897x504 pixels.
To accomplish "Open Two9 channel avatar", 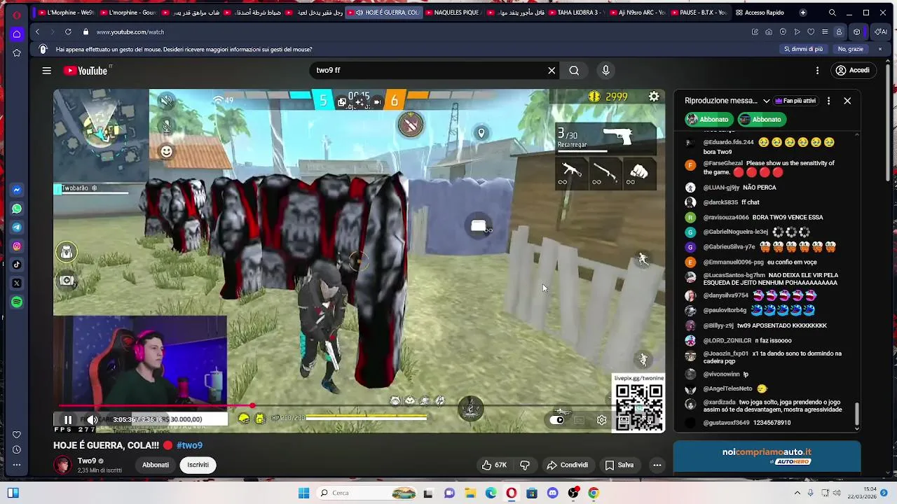I will [63, 465].
